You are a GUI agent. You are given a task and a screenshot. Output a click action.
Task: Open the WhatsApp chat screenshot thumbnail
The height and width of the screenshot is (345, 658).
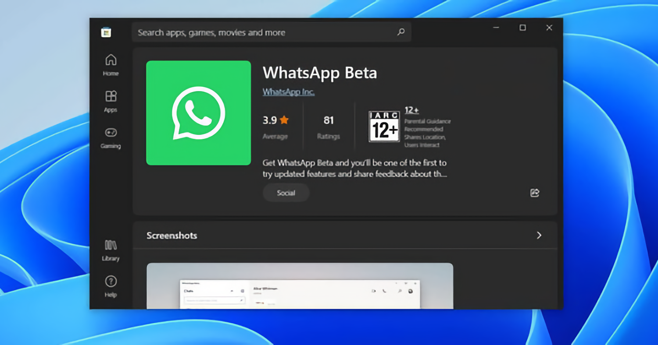[300, 286]
